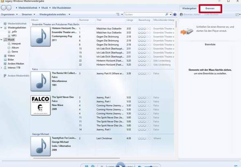Screen dimensions: 241x167
Task: Switch to the Wiedergeben tab
Action: [x=189, y=9]
